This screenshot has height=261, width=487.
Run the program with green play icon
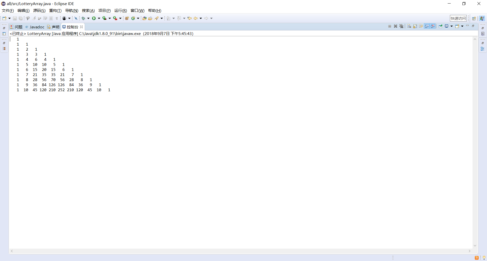point(94,18)
